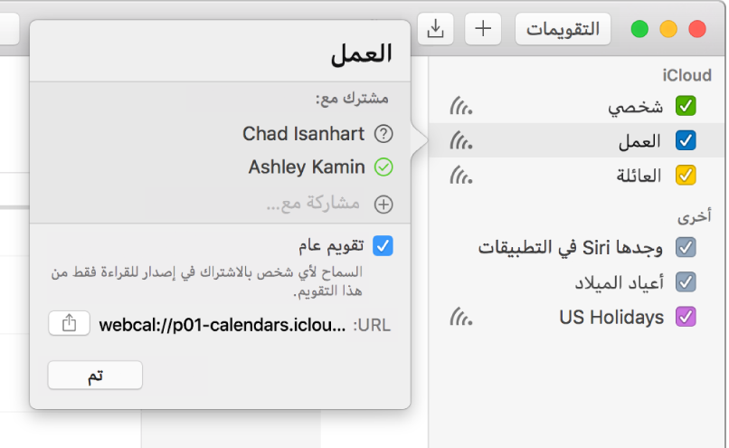Image resolution: width=729 pixels, height=448 pixels.
Task: Toggle the وجدها Siri في التطبيقات checkbox
Action: pos(686,247)
